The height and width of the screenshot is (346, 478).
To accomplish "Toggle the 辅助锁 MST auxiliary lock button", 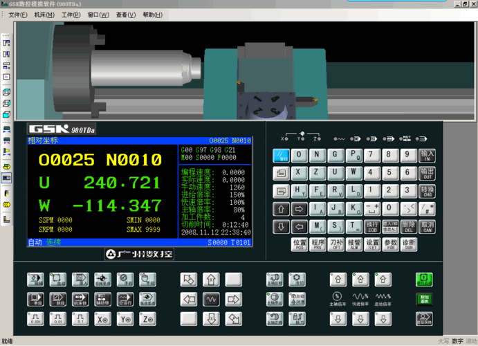I will pos(103,300).
